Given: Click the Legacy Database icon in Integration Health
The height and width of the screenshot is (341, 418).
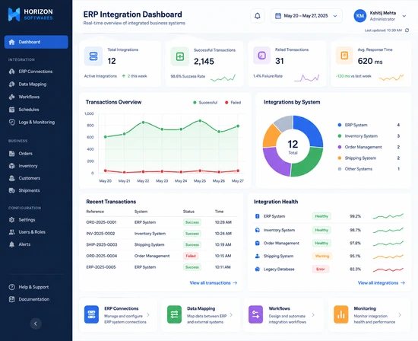Looking at the screenshot, I should (x=257, y=269).
